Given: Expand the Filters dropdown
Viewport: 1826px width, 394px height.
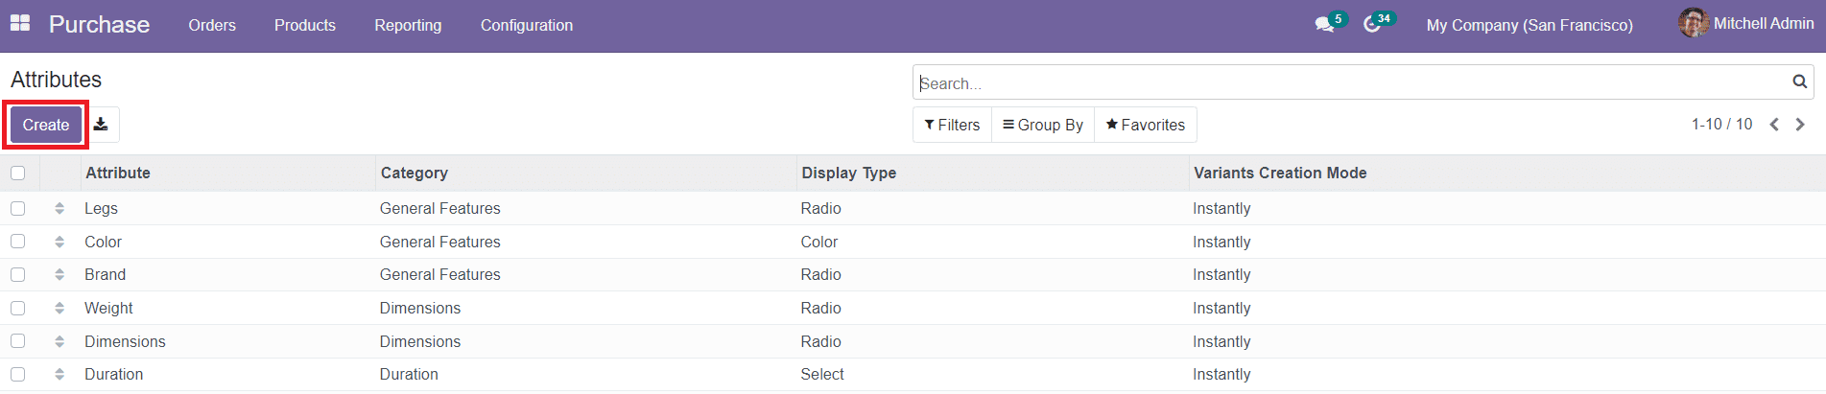Looking at the screenshot, I should point(952,125).
